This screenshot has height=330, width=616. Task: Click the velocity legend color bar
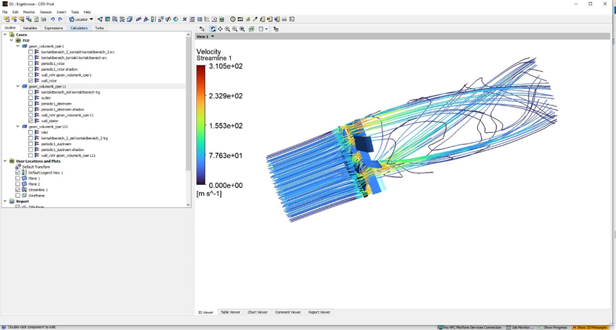pyautogui.click(x=201, y=126)
